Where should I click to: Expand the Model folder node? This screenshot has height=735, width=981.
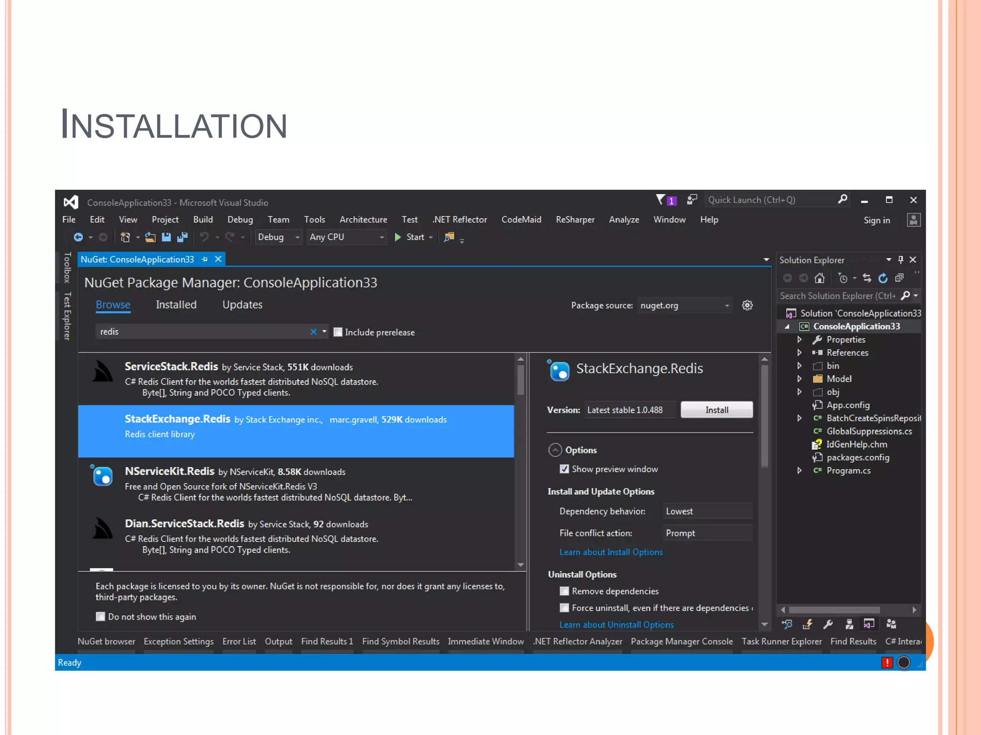pos(799,379)
